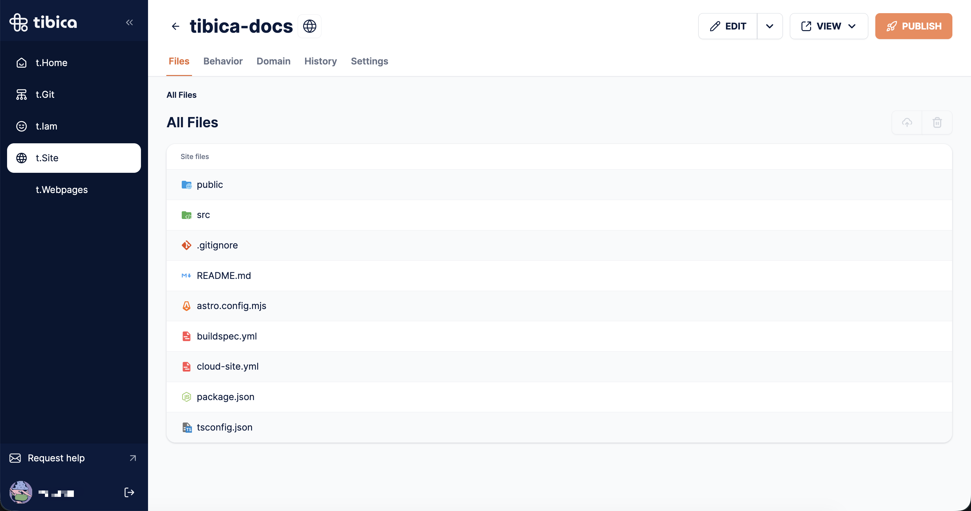
Task: Open the Domain tab
Action: coord(273,61)
